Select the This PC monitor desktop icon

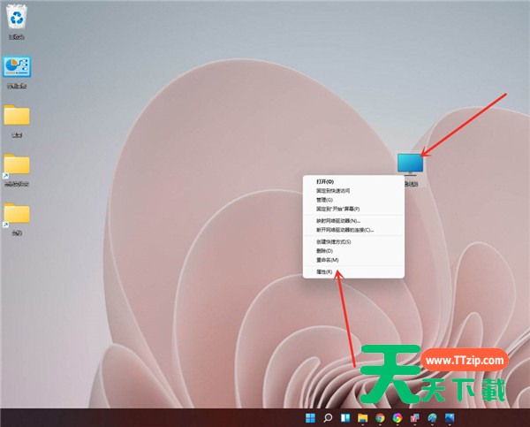point(411,164)
